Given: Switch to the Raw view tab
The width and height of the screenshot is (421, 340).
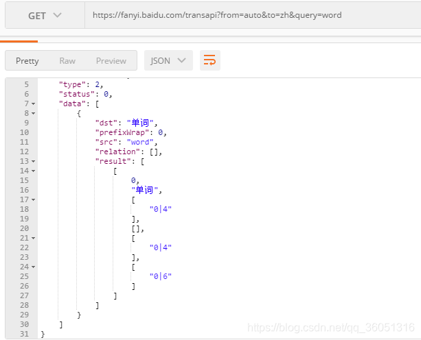Looking at the screenshot, I should (x=67, y=61).
